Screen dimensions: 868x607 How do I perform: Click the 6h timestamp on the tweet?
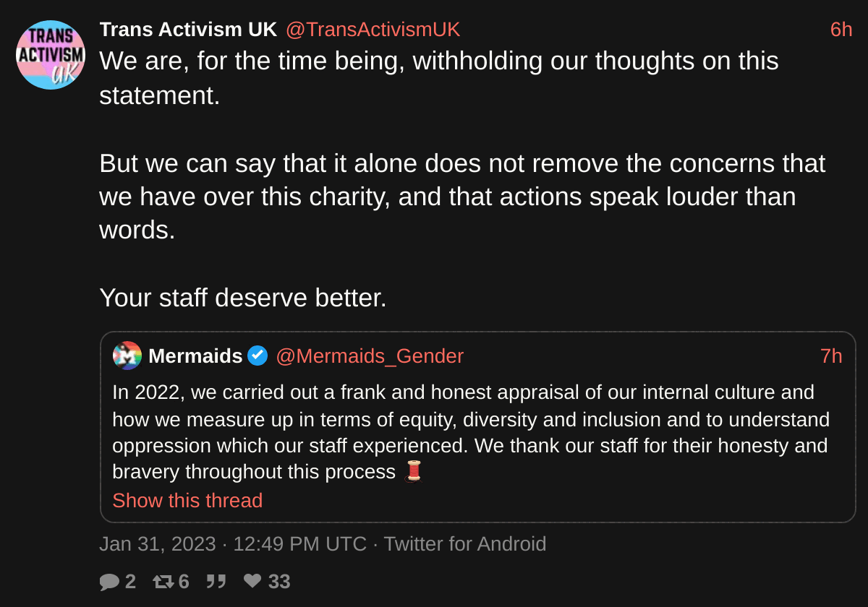(x=841, y=30)
